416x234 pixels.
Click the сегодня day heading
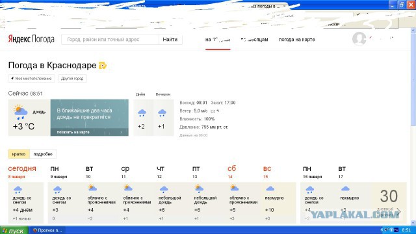coord(22,168)
